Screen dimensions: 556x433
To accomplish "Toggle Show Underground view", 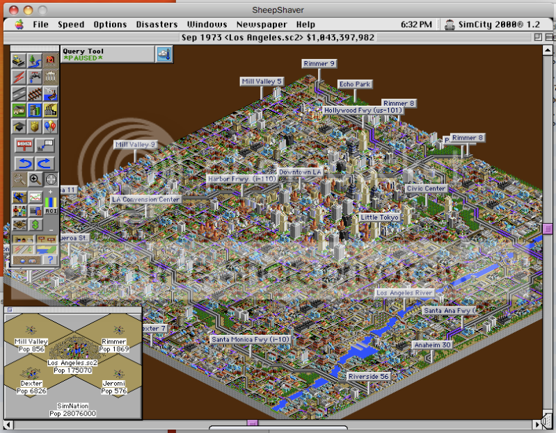I will [27, 260].
